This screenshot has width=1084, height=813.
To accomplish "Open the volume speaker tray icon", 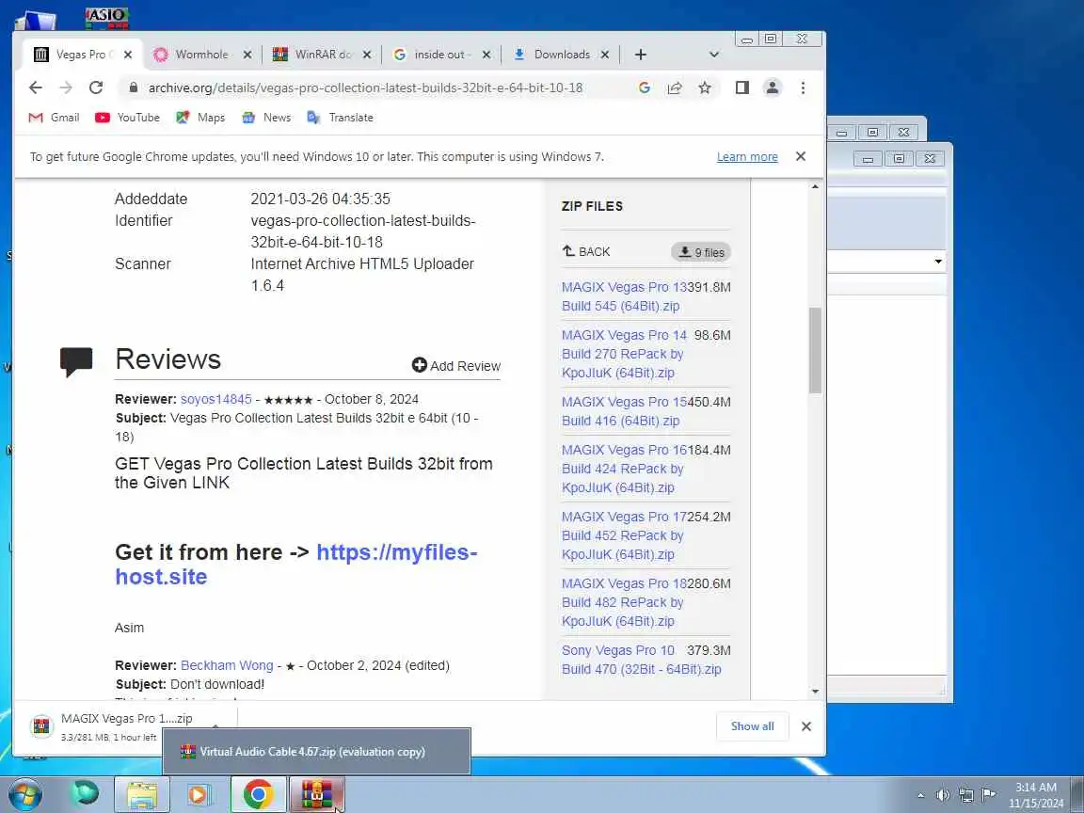I will tap(942, 795).
